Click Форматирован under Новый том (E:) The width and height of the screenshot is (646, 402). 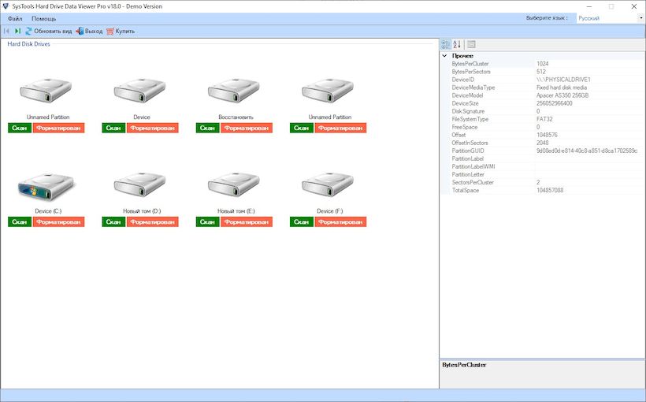[247, 221]
